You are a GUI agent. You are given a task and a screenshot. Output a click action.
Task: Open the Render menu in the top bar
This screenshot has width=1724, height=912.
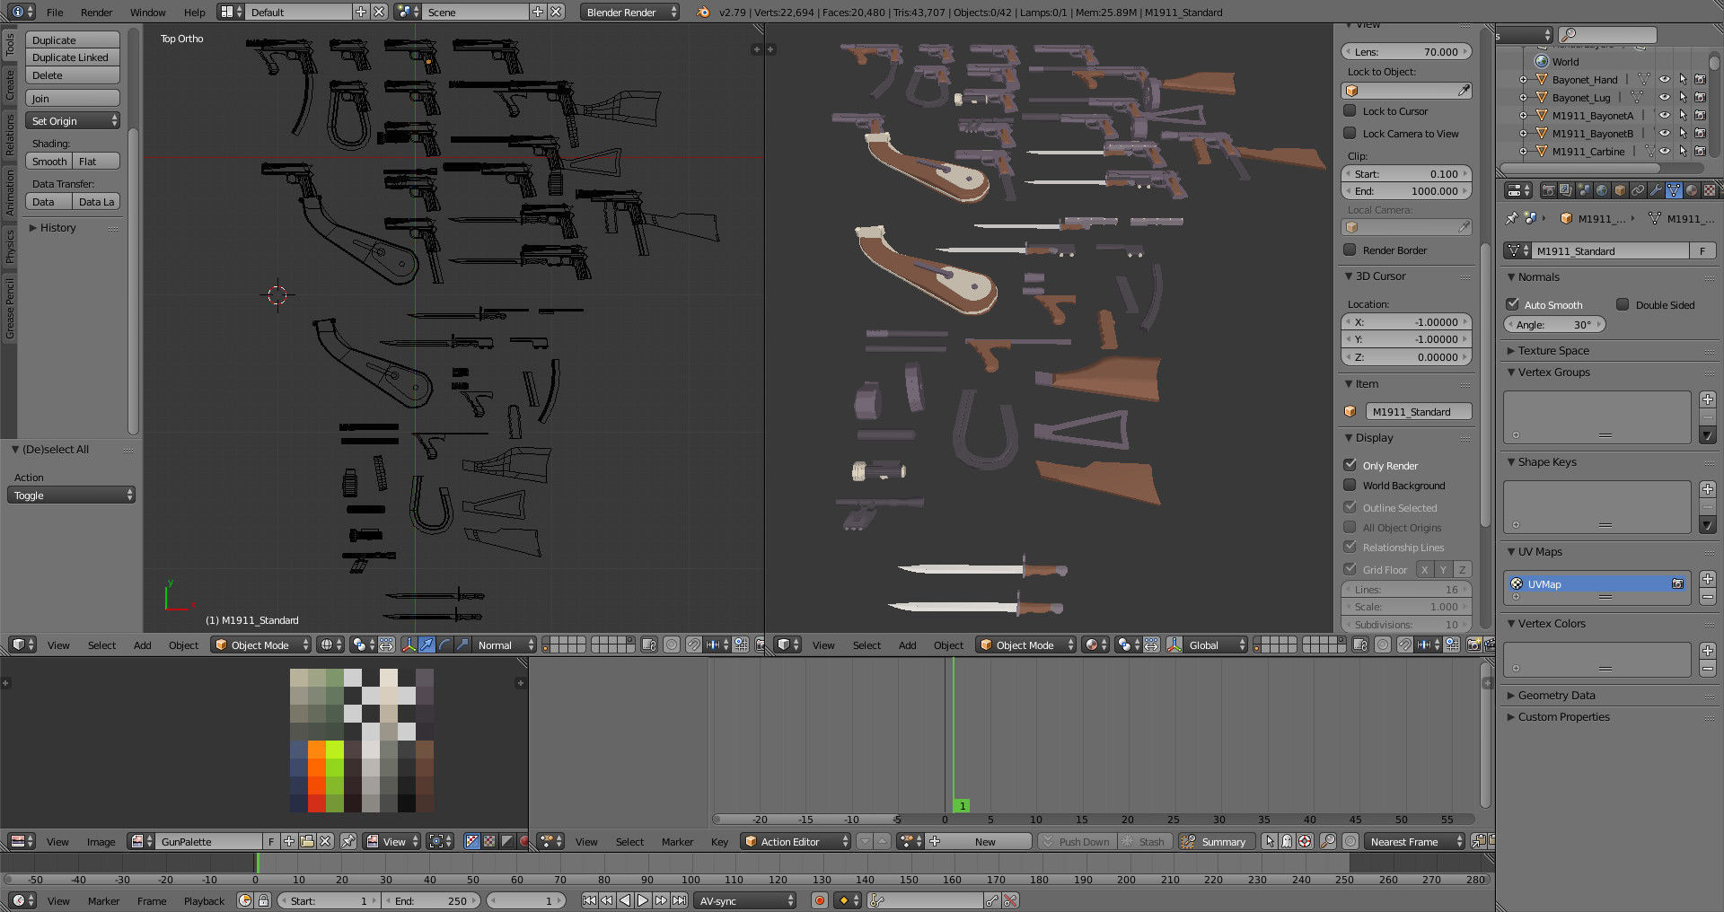coord(96,12)
